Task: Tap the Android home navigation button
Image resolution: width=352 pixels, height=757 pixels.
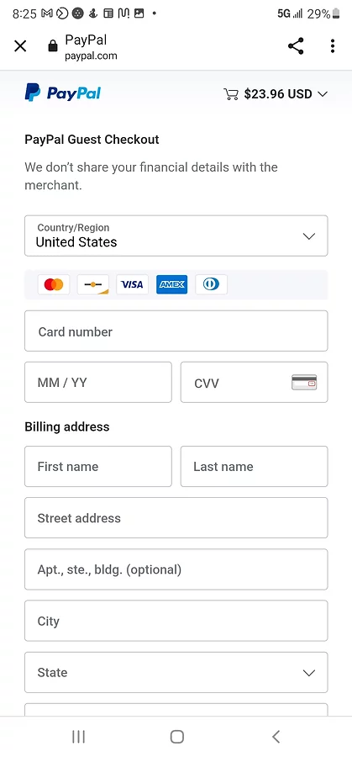Action: [x=177, y=736]
